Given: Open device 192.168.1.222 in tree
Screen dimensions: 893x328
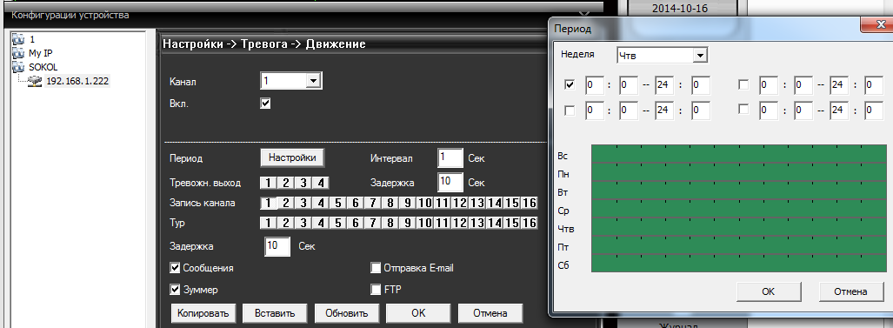Looking at the screenshot, I should [77, 81].
